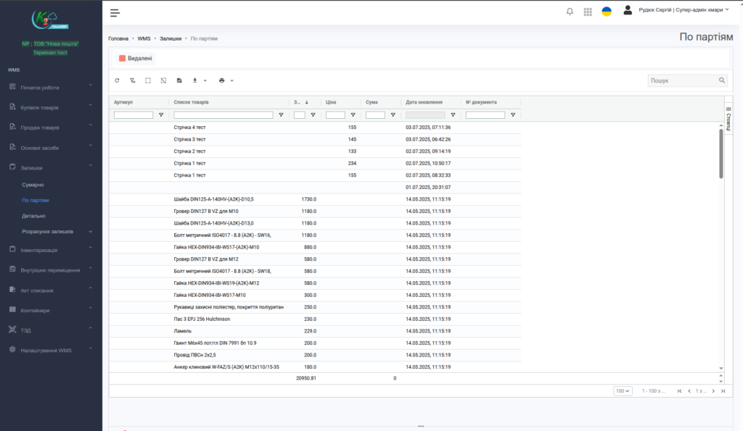Click the Пошук search field

coord(682,80)
